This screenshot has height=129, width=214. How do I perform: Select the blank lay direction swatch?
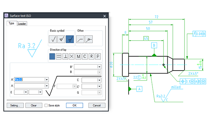click(52, 56)
